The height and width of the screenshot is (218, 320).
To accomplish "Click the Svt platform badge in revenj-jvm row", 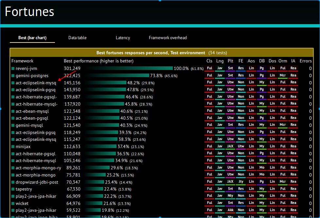I will [x=230, y=68].
